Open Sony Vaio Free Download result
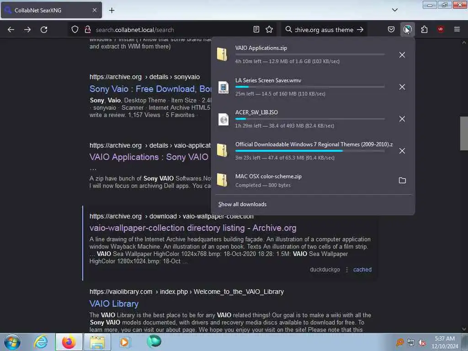Image resolution: width=468 pixels, height=351 pixels. [150, 89]
